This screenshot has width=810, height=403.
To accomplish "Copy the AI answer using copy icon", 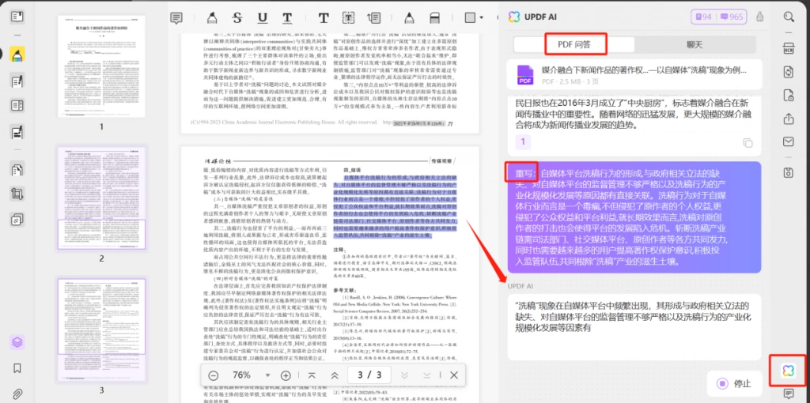I will click(x=748, y=142).
